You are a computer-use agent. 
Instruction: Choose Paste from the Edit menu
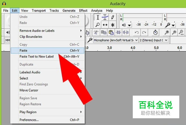48,50
